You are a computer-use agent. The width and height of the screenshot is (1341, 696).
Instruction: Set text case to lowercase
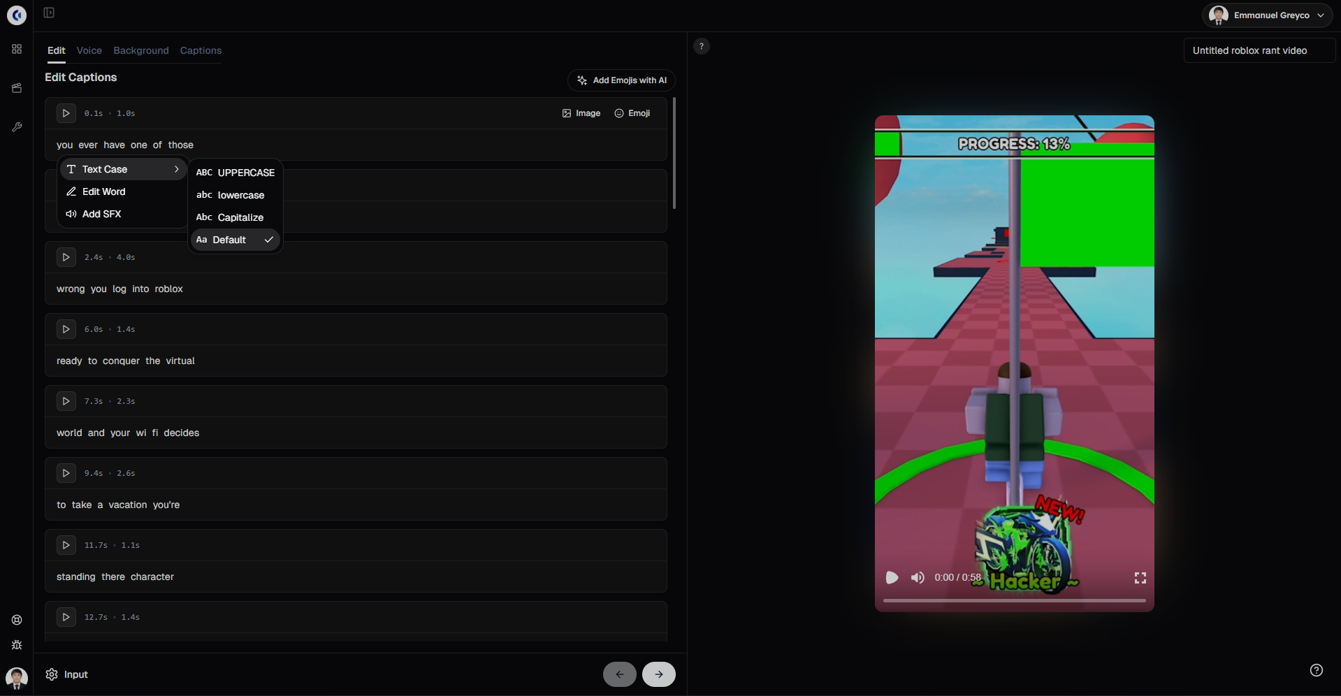pos(235,195)
